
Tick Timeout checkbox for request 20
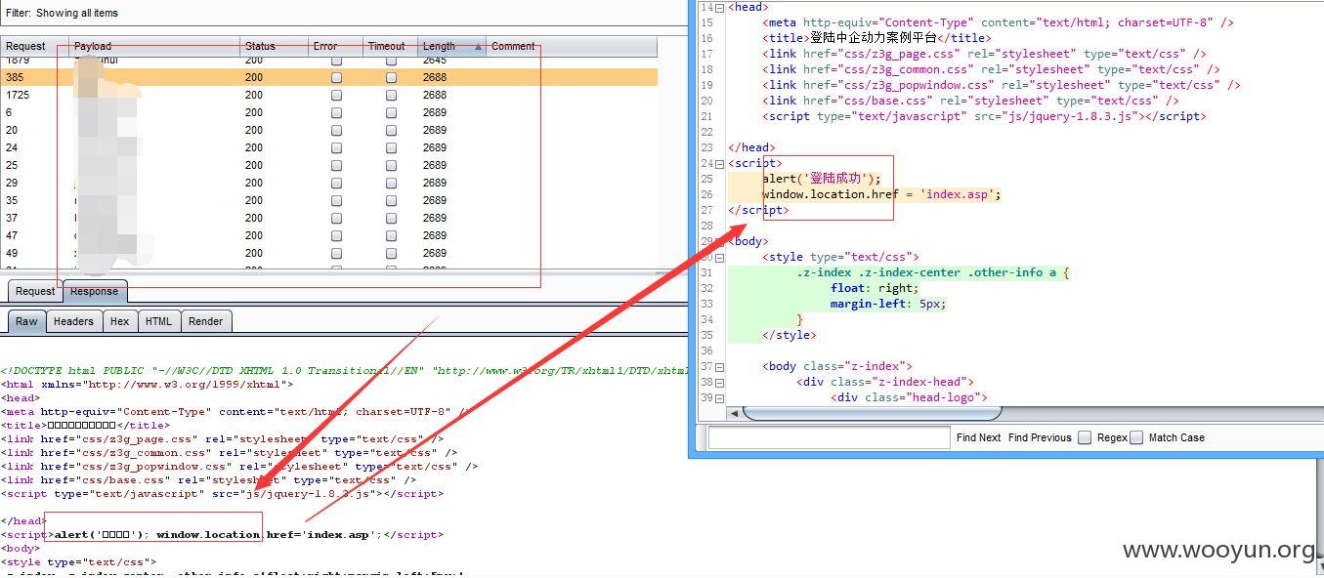(x=391, y=130)
